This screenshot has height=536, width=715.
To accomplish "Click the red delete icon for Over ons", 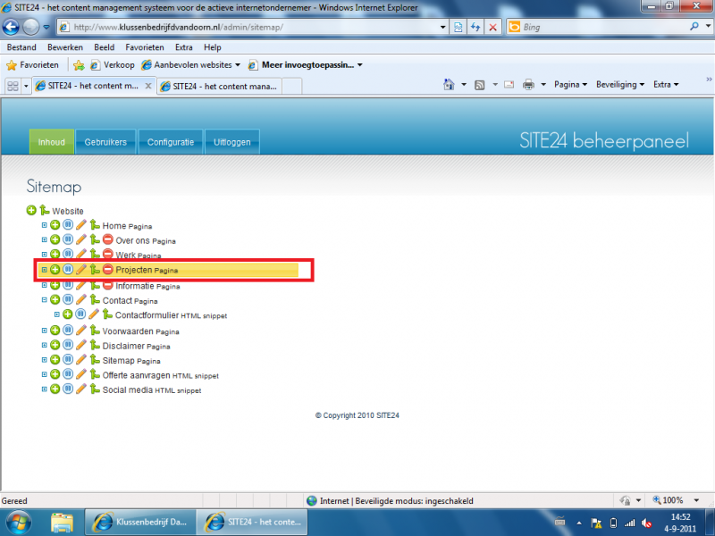I will pos(107,241).
